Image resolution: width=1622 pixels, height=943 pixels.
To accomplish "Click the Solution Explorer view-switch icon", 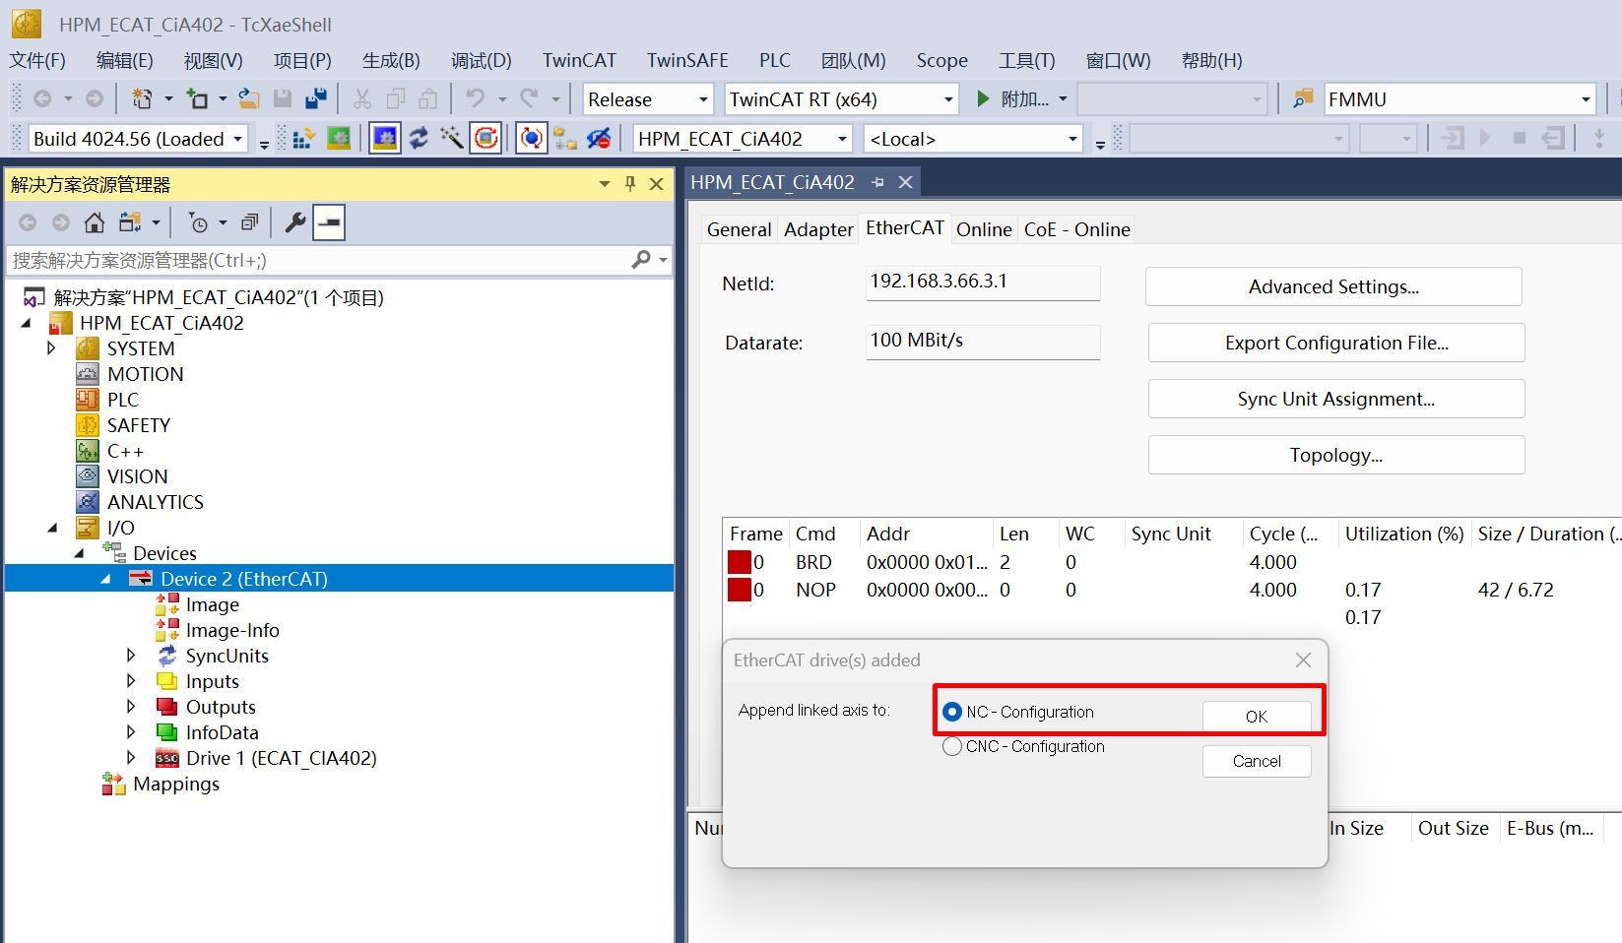I will [x=131, y=222].
